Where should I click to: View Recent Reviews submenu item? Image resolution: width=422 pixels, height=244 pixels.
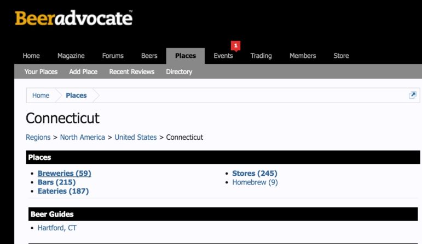(132, 72)
